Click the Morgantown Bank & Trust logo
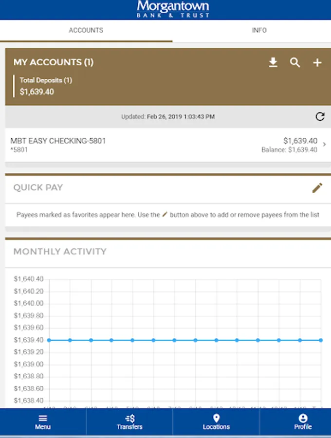Viewport: 331px width, 438px height. click(173, 9)
